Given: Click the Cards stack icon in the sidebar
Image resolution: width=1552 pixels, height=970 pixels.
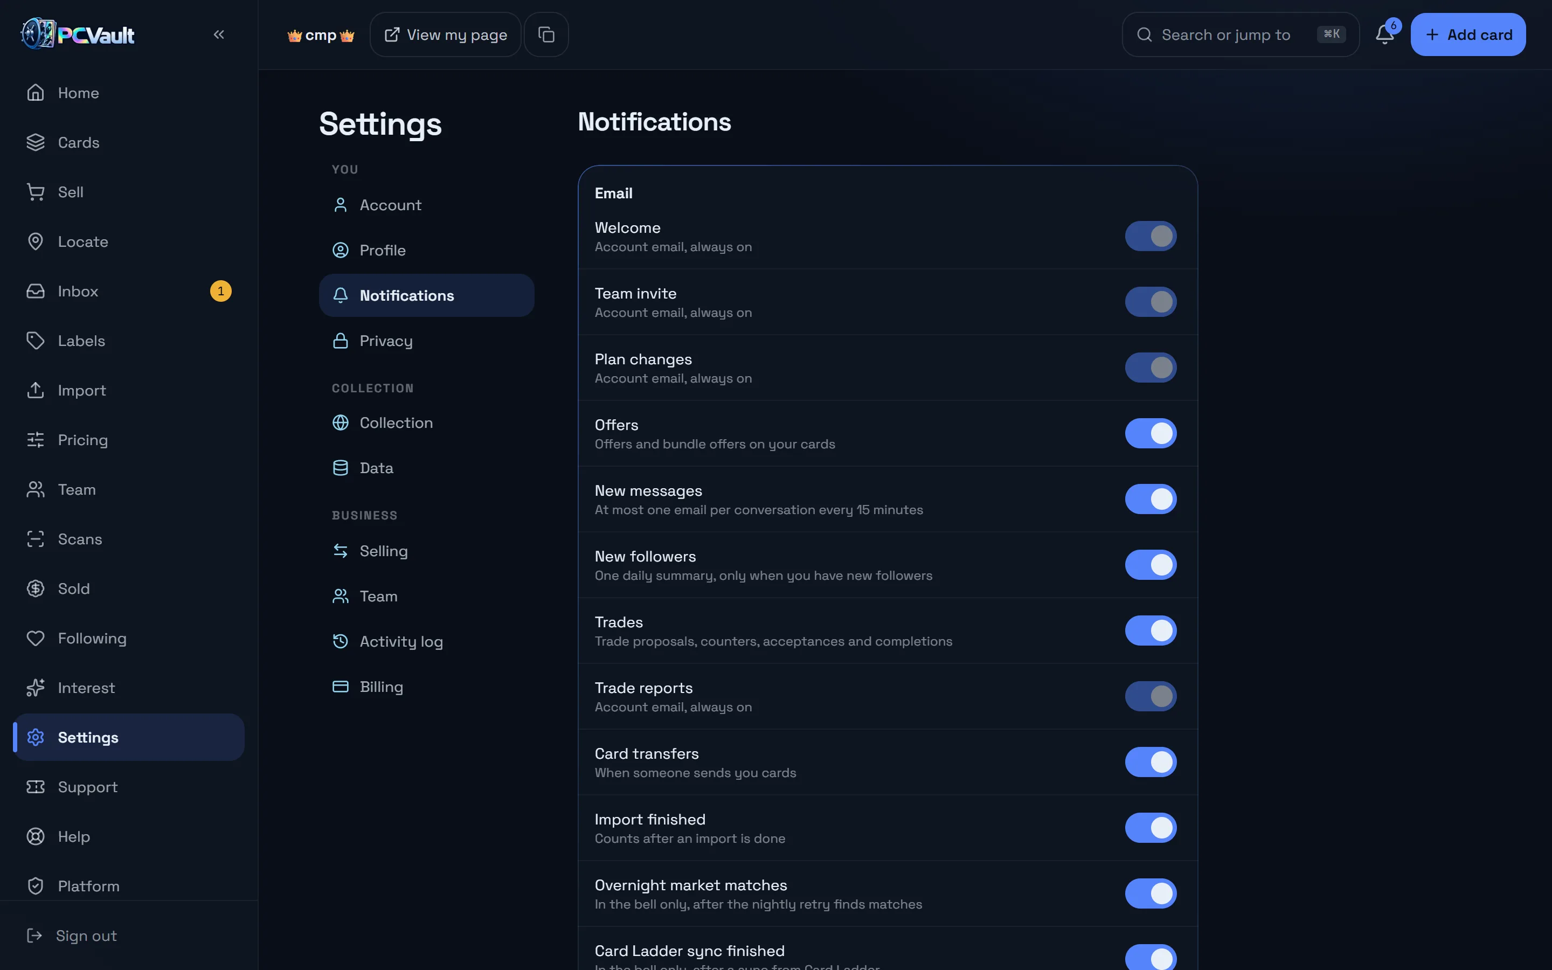Looking at the screenshot, I should 35,142.
